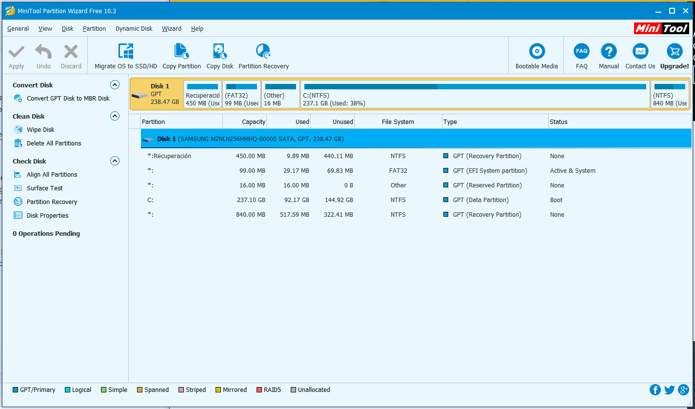The height and width of the screenshot is (409, 695).
Task: Select the 840.00 MB Recovery Partition row
Action: coord(416,215)
